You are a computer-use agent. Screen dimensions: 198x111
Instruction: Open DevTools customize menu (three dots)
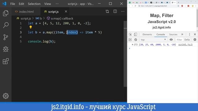tap(189, 34)
